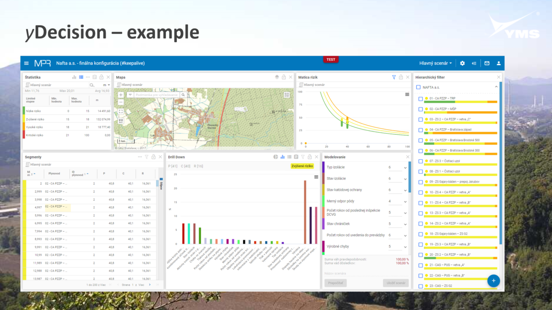Enable checkbox for 01 - CA PZZP – TRP

tap(421, 99)
